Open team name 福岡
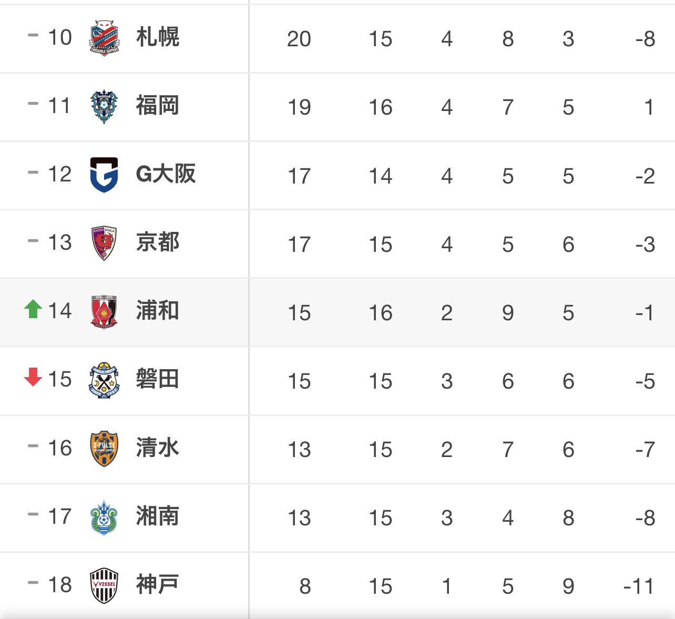 point(158,106)
